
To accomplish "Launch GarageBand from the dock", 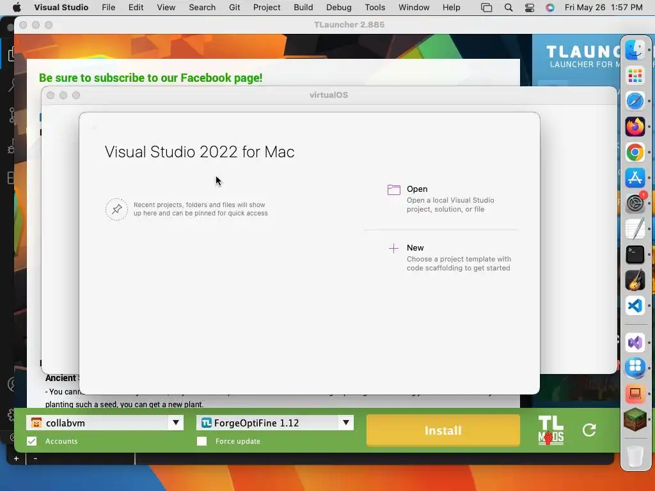I will point(635,280).
